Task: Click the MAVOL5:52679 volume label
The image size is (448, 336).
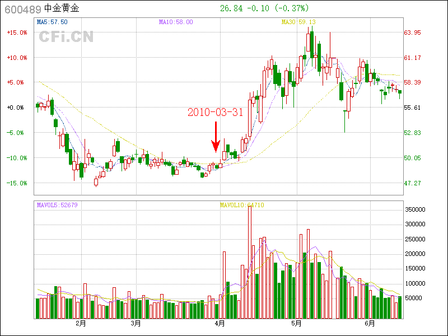Action: (x=57, y=205)
